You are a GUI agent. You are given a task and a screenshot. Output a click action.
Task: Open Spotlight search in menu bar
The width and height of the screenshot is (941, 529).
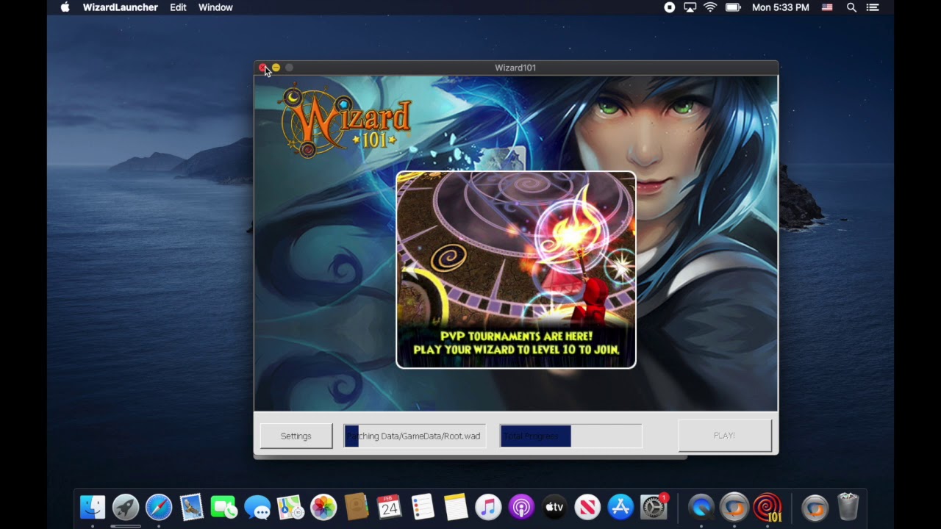click(x=851, y=7)
